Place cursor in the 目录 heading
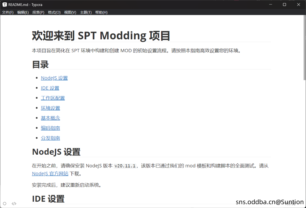306x208 pixels. click(x=40, y=64)
